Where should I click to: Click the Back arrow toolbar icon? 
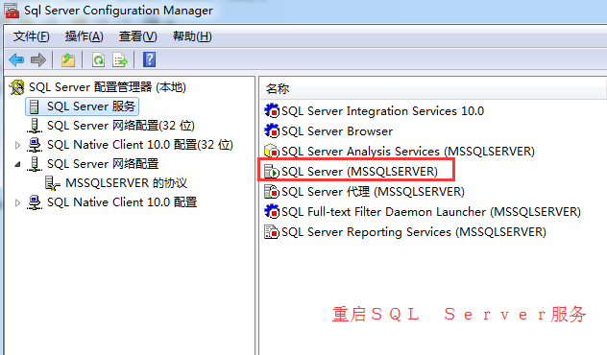click(16, 59)
